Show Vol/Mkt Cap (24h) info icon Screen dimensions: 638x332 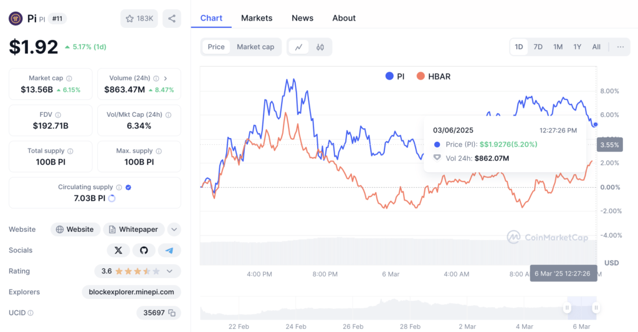tap(168, 115)
